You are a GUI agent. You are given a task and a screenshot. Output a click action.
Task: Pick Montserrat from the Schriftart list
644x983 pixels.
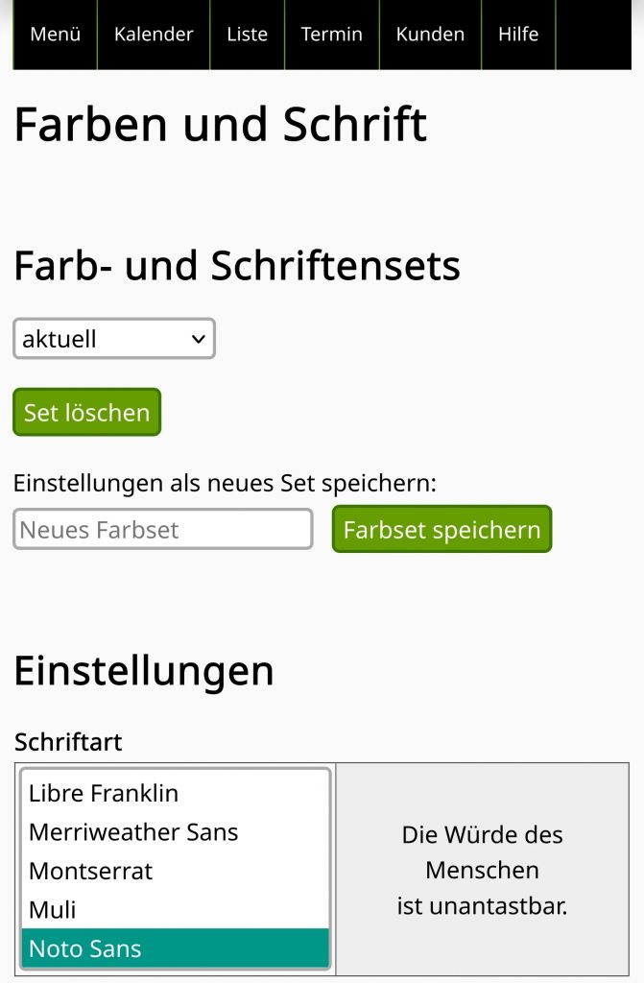[91, 872]
